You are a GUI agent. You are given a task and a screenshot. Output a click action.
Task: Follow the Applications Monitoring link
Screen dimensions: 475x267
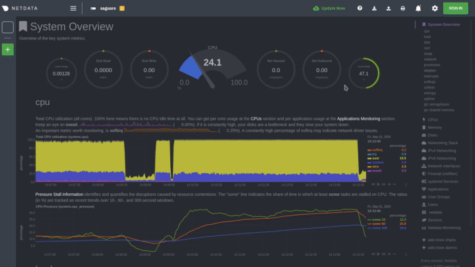pos(358,119)
